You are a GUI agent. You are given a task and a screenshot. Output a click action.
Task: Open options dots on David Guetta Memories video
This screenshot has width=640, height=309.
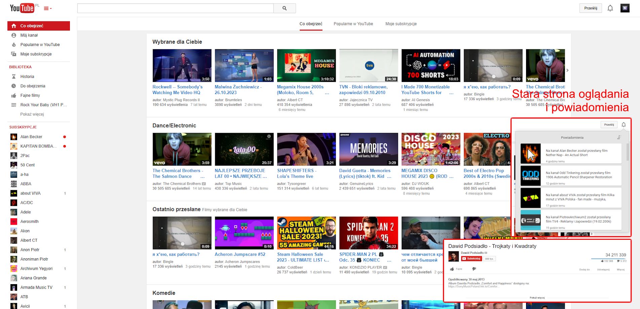pos(389,177)
